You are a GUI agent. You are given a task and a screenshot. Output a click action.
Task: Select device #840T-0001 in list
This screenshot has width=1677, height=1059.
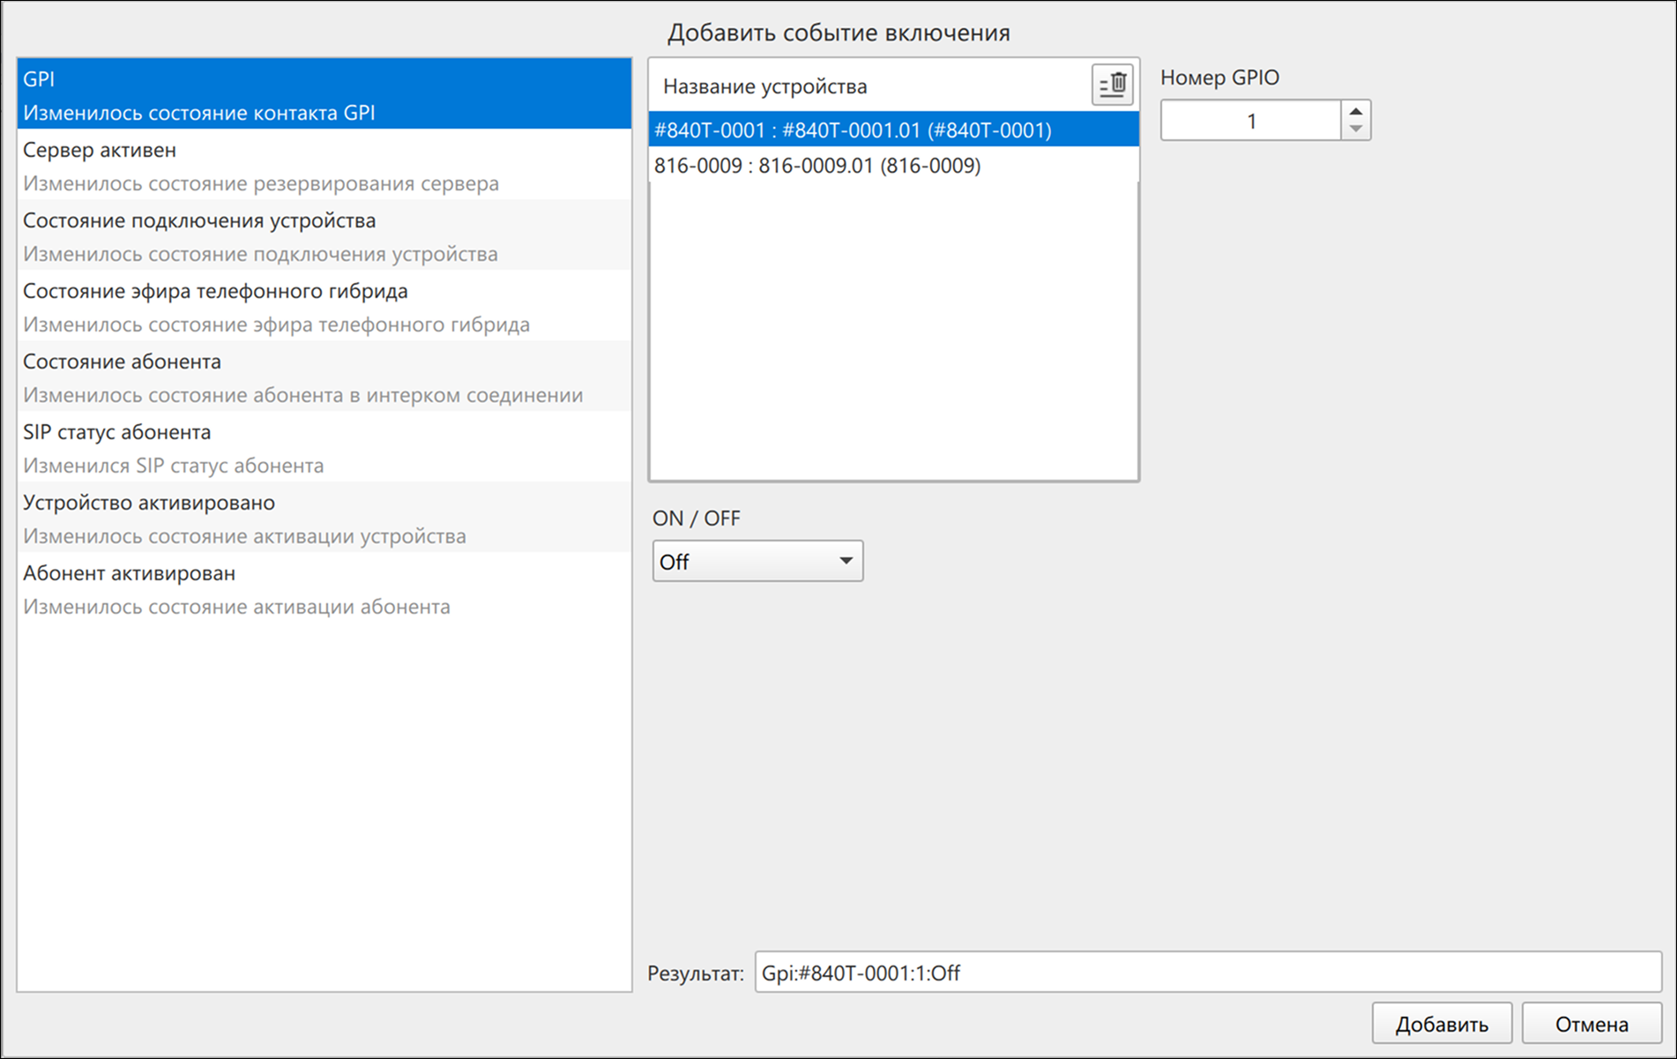[x=893, y=130]
